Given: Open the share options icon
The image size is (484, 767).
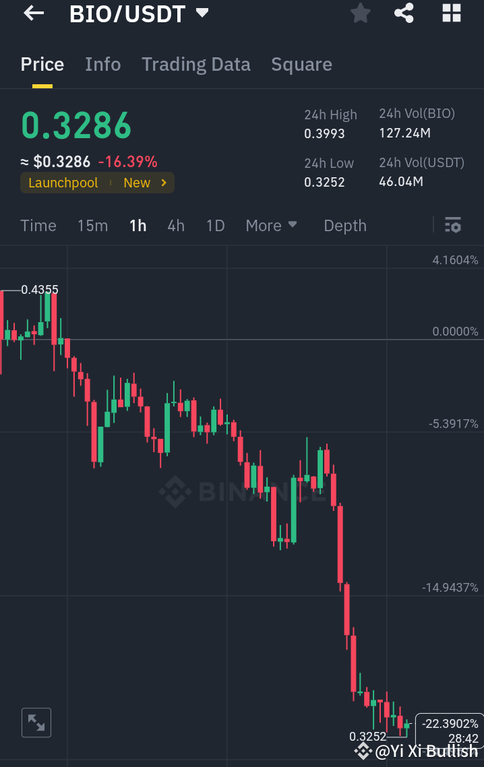Looking at the screenshot, I should (x=404, y=13).
